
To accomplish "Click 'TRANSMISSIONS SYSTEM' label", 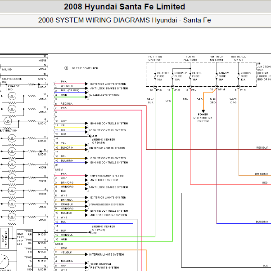I will pos(107,204).
